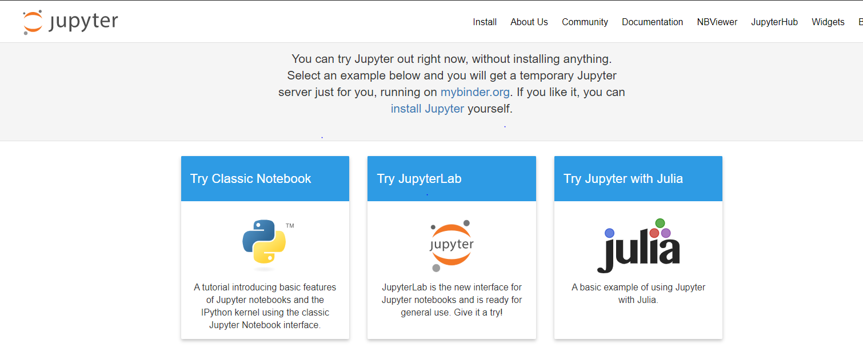Click the Try Classic Notebook header
This screenshot has width=863, height=351.
point(265,178)
